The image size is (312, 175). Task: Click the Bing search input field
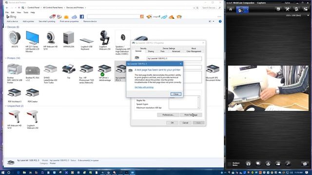[x=113, y=17]
